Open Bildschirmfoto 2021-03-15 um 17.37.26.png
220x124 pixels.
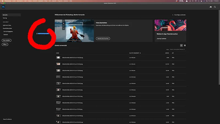point(120,77)
